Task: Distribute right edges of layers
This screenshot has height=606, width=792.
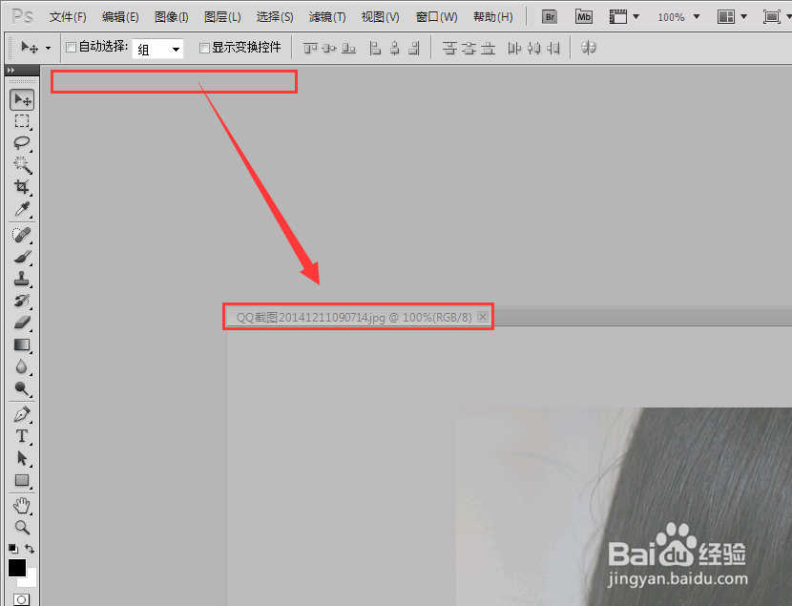Action: click(x=553, y=48)
